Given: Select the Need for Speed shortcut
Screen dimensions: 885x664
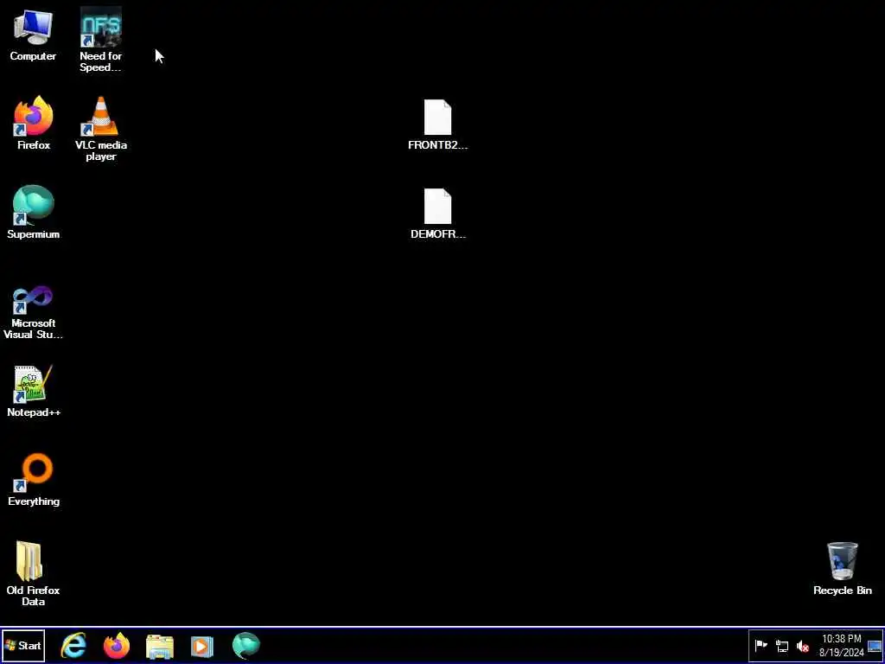Looking at the screenshot, I should [100, 40].
